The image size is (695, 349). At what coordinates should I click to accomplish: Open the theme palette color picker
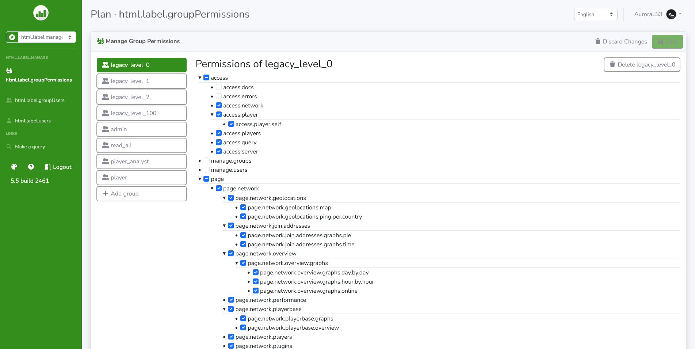(14, 167)
